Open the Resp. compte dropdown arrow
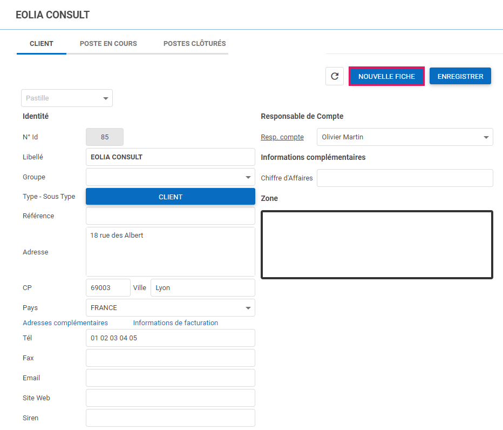The width and height of the screenshot is (503, 430). 486,137
